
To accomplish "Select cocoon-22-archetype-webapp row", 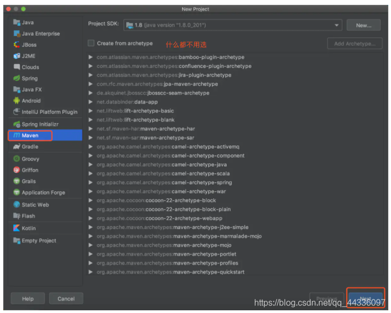I will (235, 218).
